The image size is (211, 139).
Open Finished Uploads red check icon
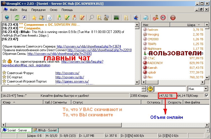[82, 18]
